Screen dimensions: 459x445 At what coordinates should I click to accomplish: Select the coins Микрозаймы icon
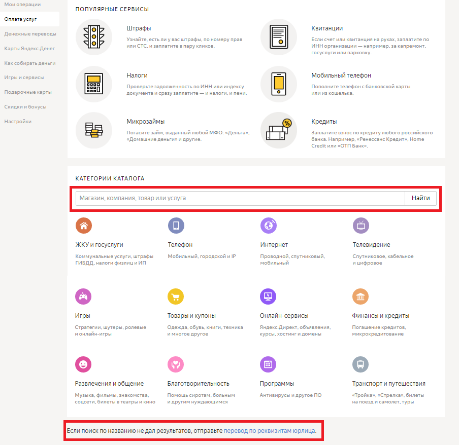tap(93, 130)
